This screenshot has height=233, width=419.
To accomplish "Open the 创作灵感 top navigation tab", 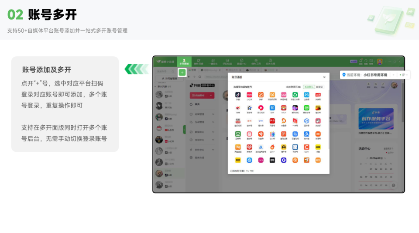I will coord(199,62).
